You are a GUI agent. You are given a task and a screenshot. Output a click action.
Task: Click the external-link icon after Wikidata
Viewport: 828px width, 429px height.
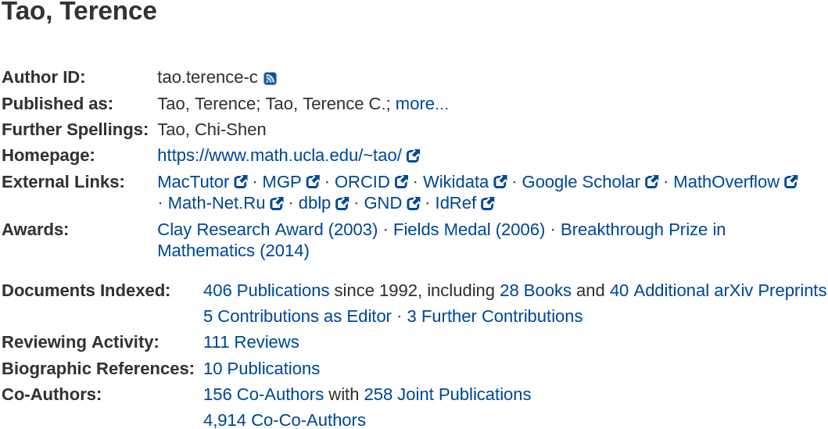tap(500, 182)
